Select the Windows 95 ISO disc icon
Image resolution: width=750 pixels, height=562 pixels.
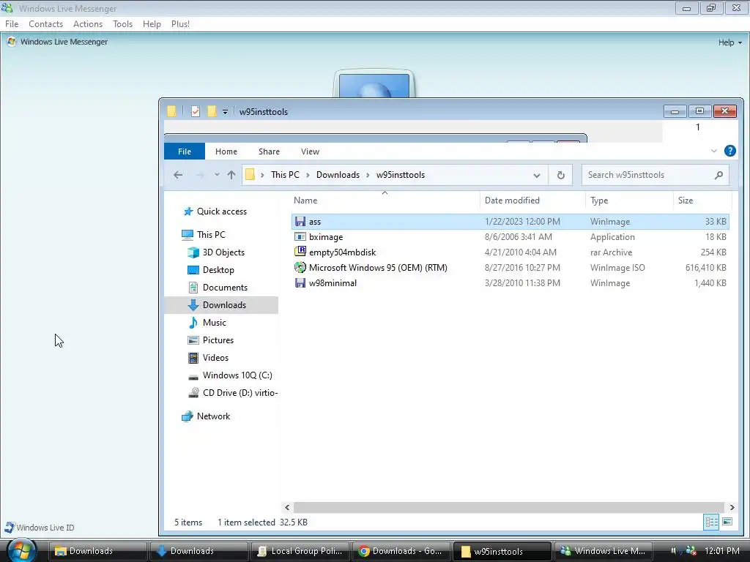pos(300,267)
